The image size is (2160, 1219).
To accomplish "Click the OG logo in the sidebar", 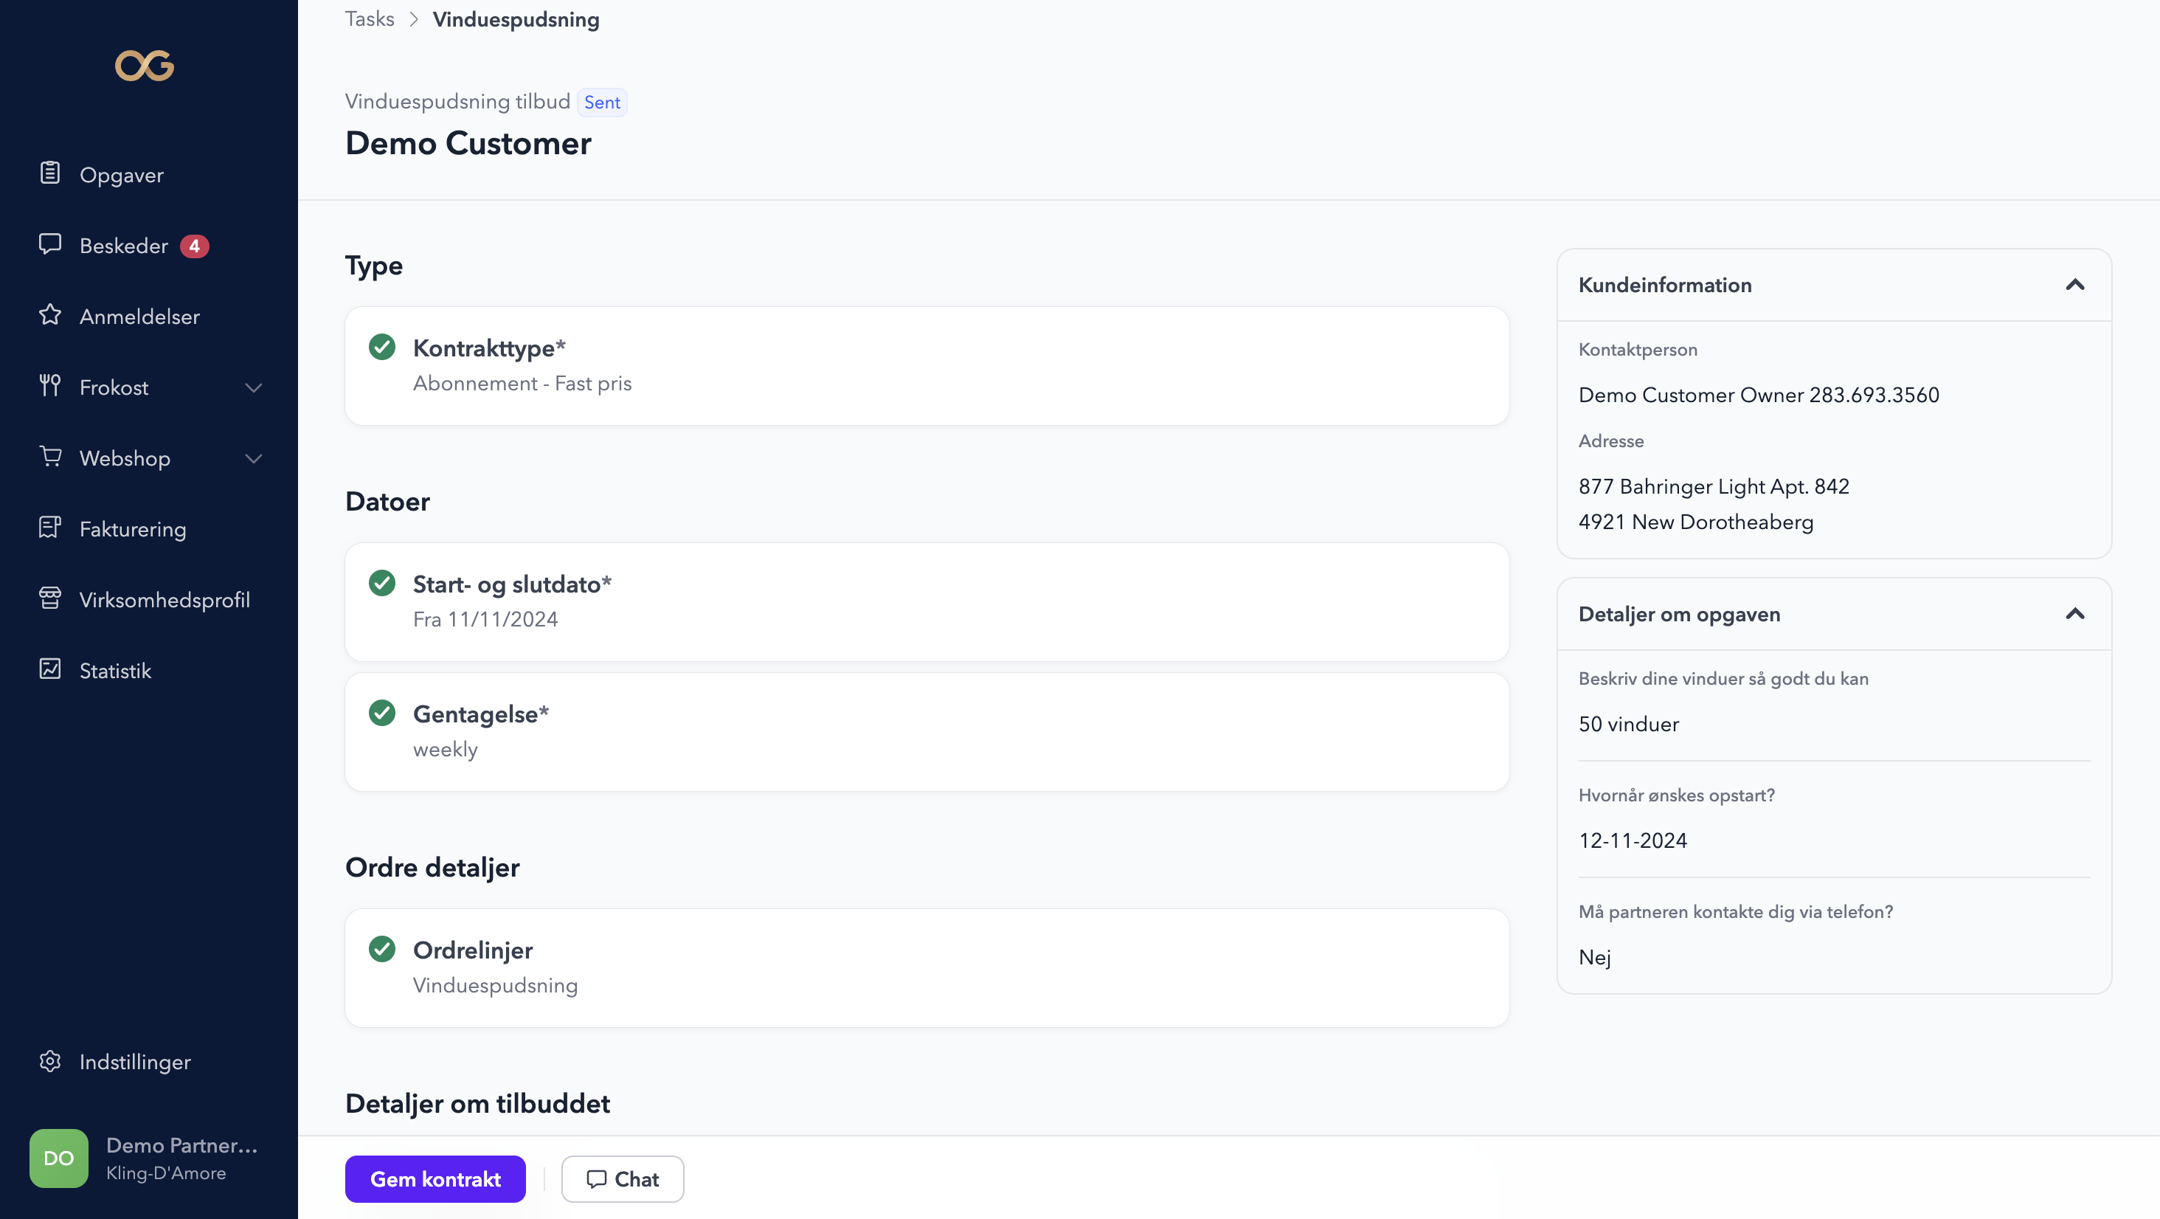I will coord(145,66).
